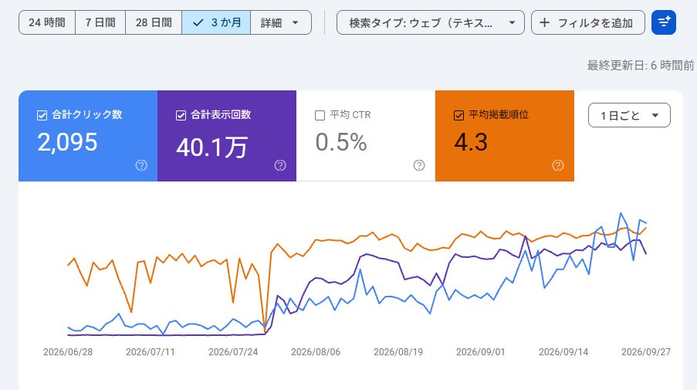Click the フィルタを追加 button

(x=587, y=22)
